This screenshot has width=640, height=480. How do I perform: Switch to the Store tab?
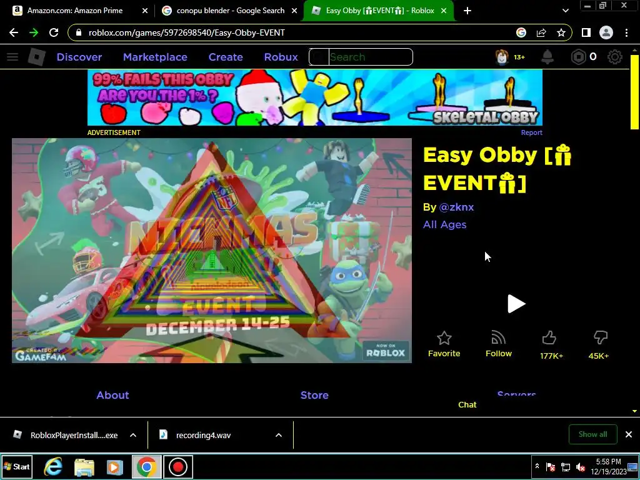(x=314, y=395)
